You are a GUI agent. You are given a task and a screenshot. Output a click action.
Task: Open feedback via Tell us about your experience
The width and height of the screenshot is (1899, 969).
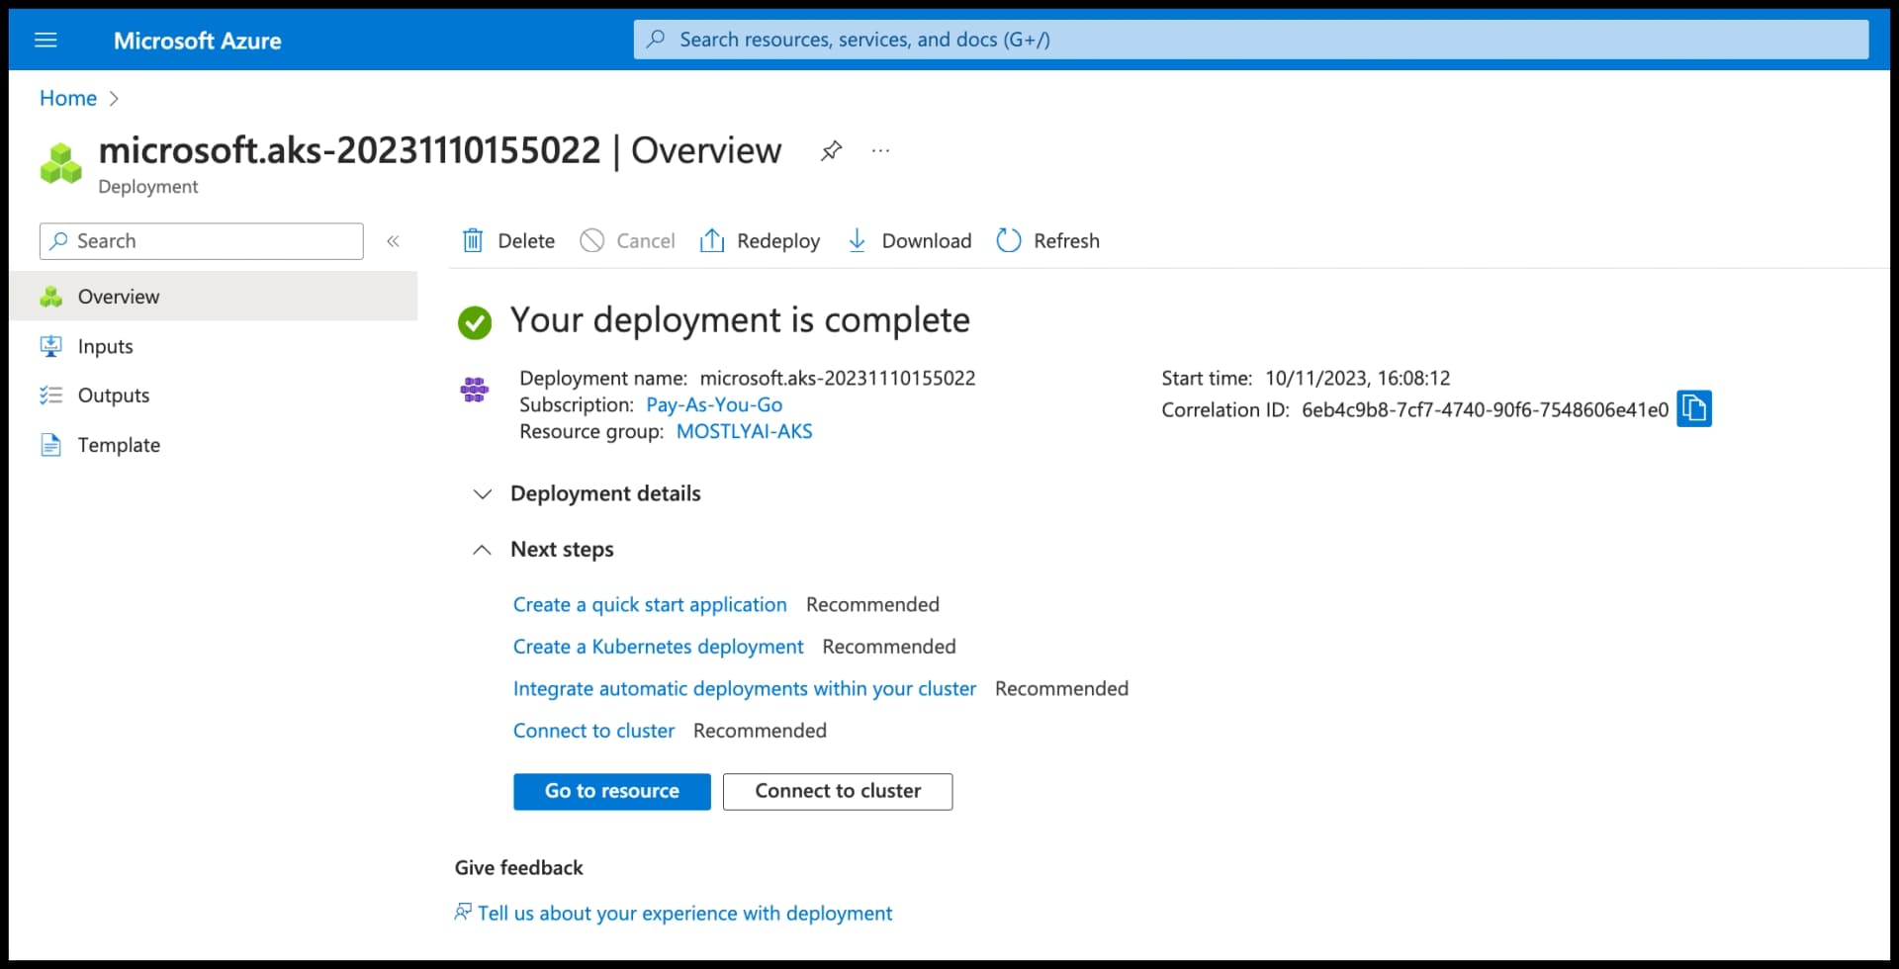[684, 912]
